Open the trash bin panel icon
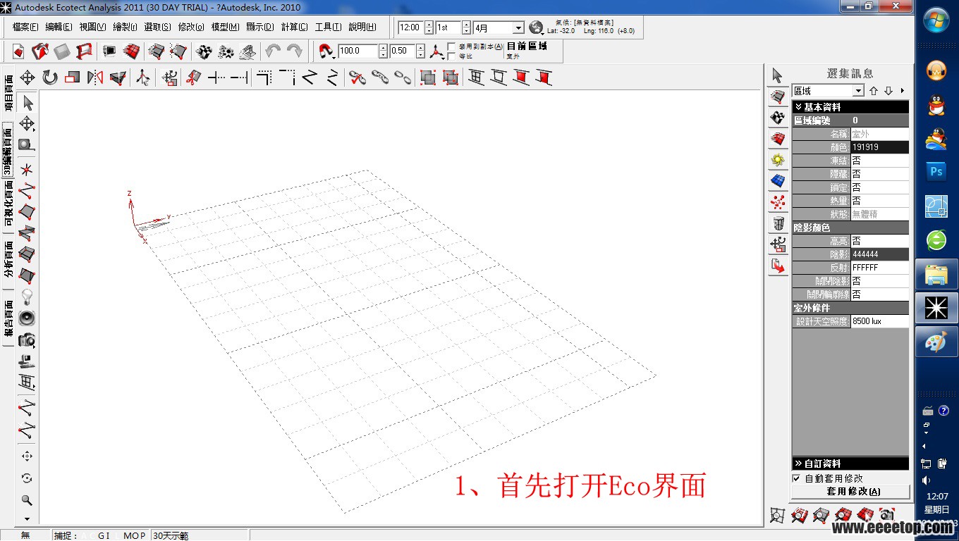The image size is (959, 541). tap(778, 224)
